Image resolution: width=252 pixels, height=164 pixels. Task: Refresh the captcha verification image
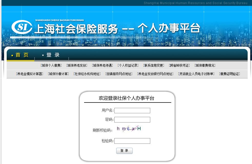pos(129,129)
